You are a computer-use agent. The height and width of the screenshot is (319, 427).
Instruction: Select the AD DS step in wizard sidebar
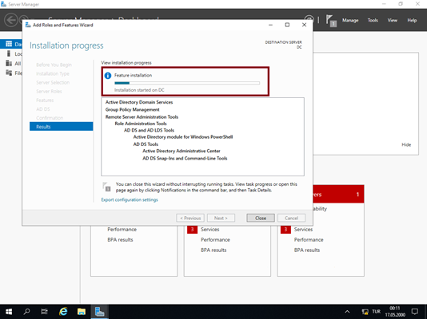[x=43, y=109]
